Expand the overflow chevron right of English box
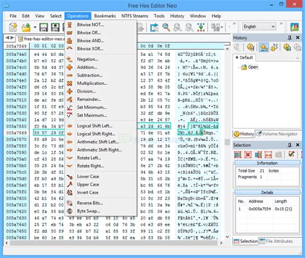The height and width of the screenshot is (258, 305). (x=281, y=24)
